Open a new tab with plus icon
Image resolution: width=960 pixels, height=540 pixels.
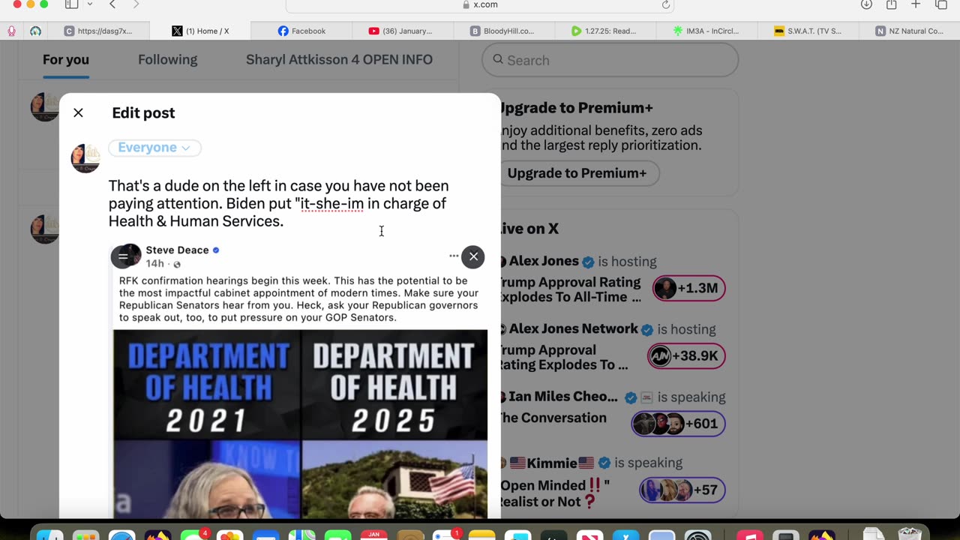916,4
